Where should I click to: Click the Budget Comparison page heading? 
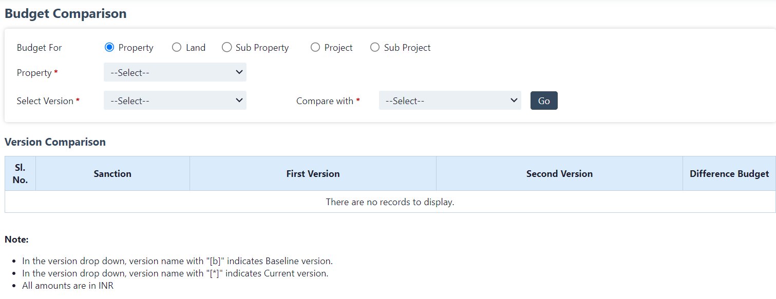[66, 14]
